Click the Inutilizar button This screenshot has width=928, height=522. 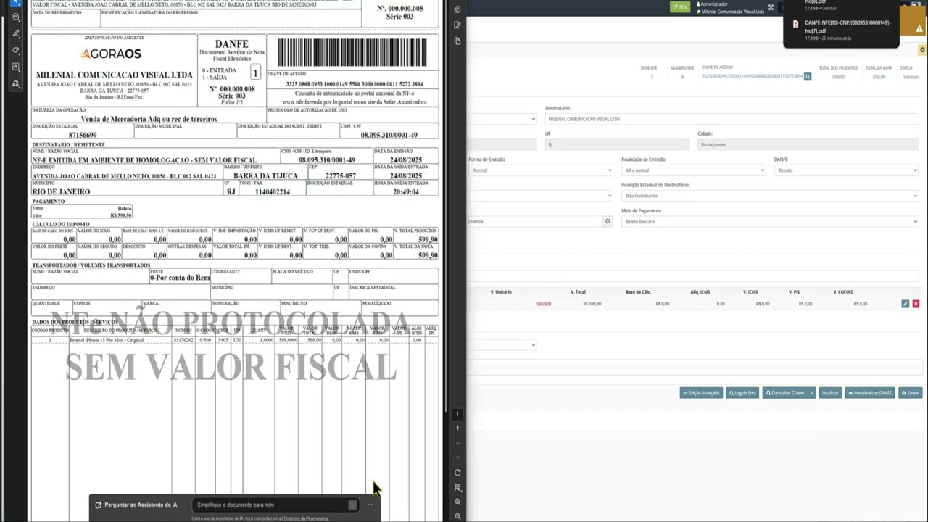[x=830, y=393]
